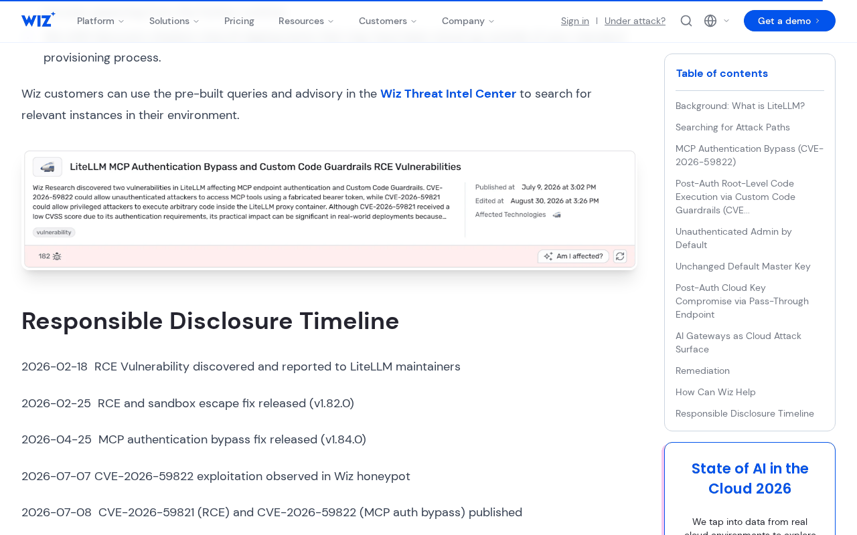Expand the Customers menu

(x=388, y=21)
